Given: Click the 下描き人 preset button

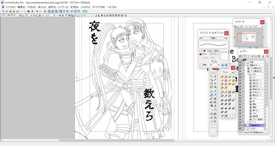Looking at the screenshot, I should [213, 38].
